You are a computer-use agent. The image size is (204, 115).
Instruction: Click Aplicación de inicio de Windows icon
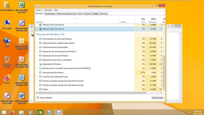click(x=40, y=56)
